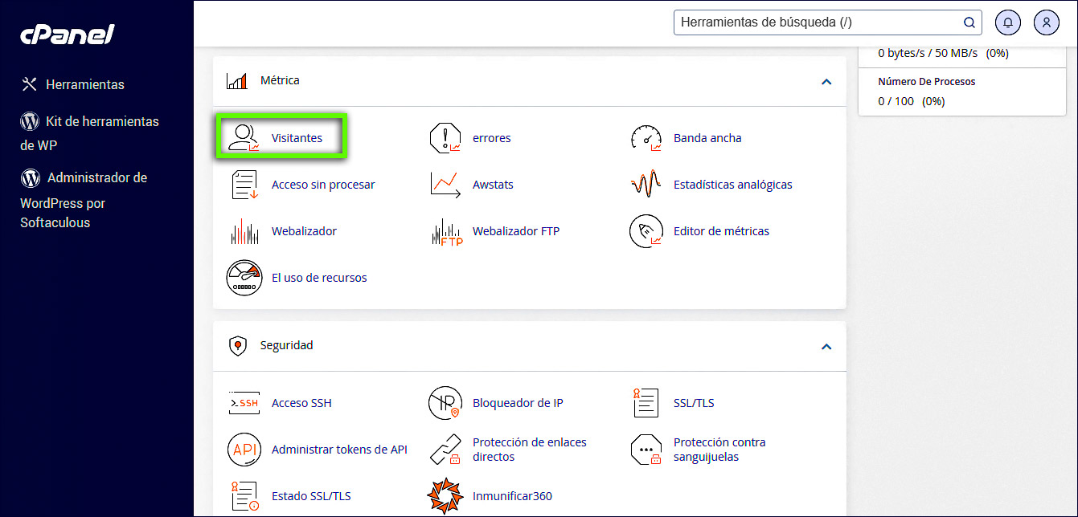Image resolution: width=1078 pixels, height=517 pixels.
Task: Open the Administrar tokens de API icon
Action: tap(244, 450)
